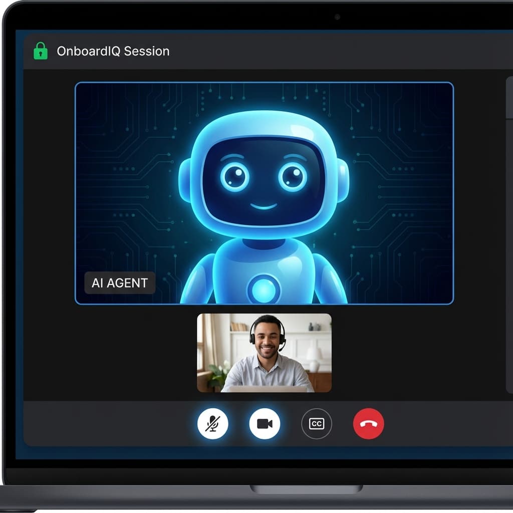The height and width of the screenshot is (513, 513).
Task: Click the robot's right ear piece
Action: tap(343, 180)
